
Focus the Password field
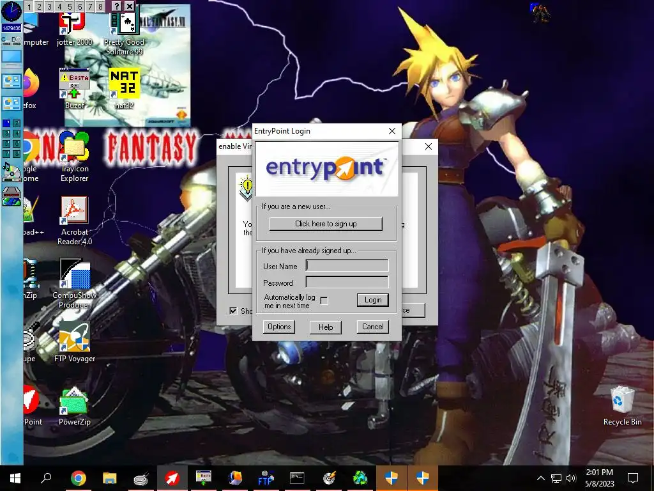[x=347, y=282]
